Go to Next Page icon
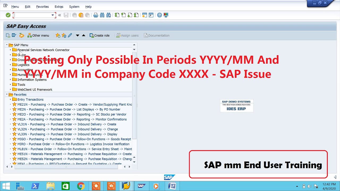The height and width of the screenshot is (191, 340). pyautogui.click(x=130, y=15)
